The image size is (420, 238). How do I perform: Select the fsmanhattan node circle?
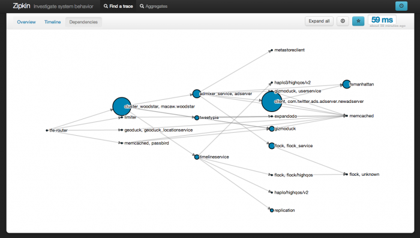[x=346, y=84]
